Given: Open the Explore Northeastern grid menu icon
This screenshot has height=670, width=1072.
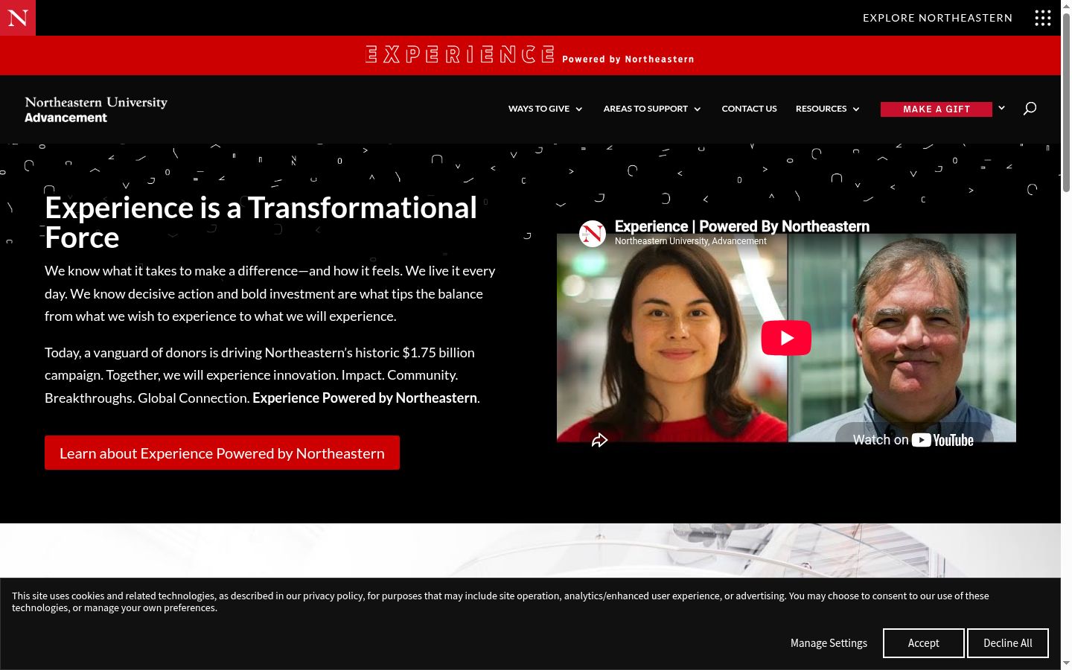Looking at the screenshot, I should click(x=1043, y=18).
